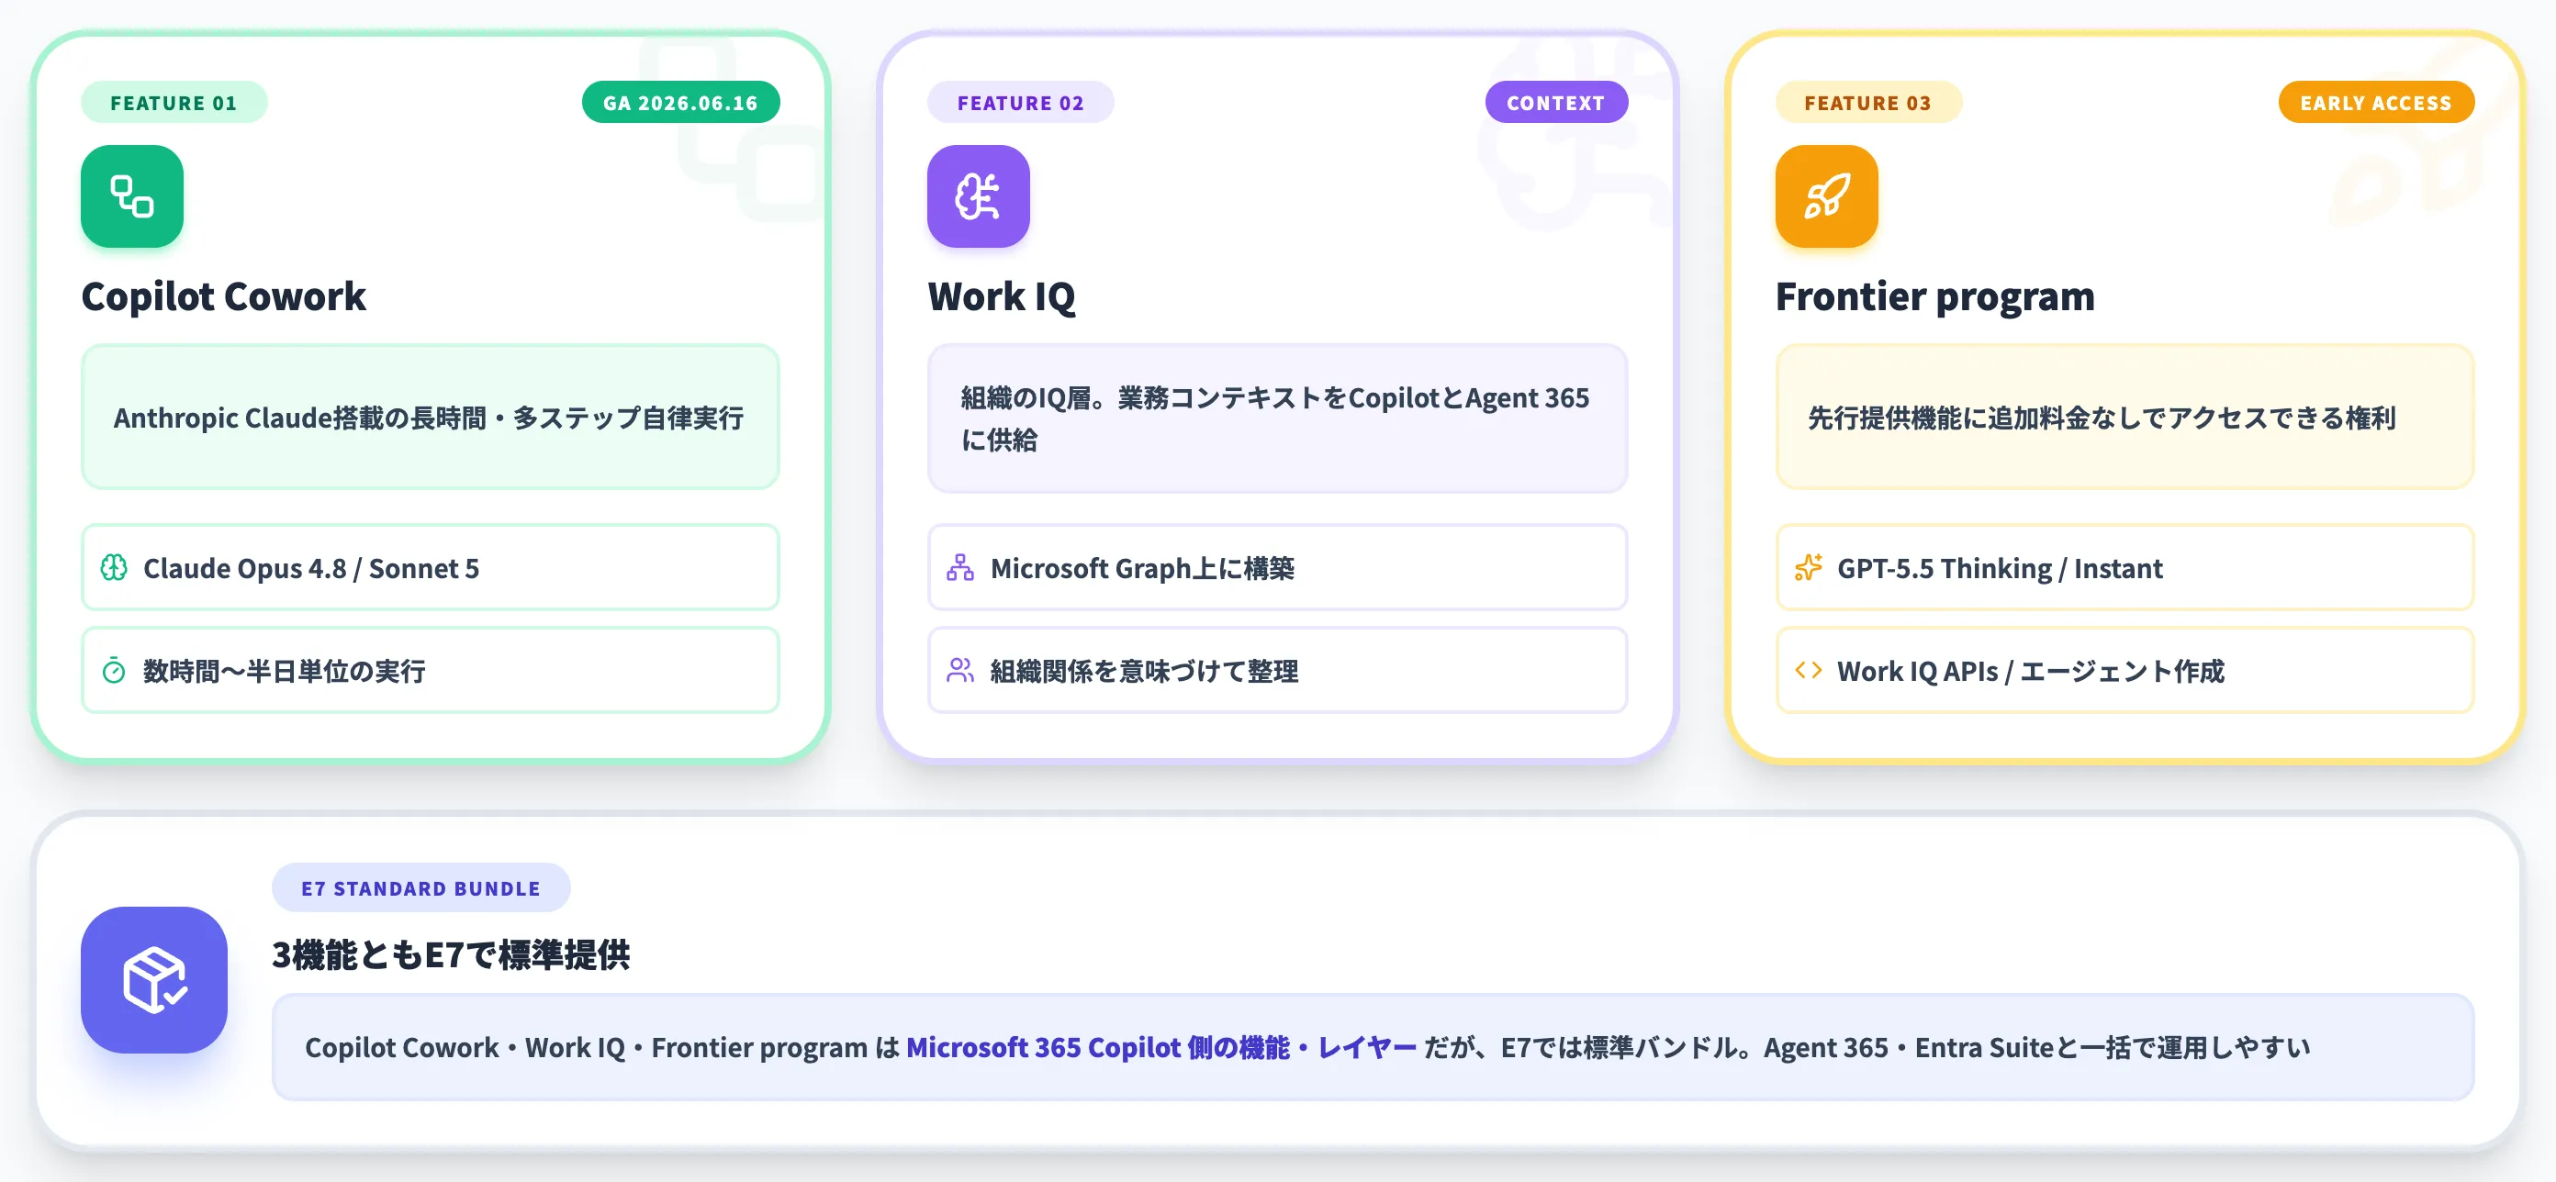
Task: Click the Claude Opus 4.8 / Sonnet 5 row
Action: point(431,568)
